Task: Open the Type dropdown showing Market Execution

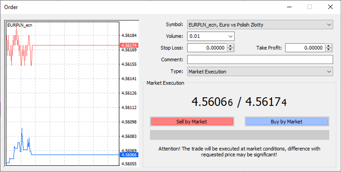Action: pyautogui.click(x=260, y=72)
